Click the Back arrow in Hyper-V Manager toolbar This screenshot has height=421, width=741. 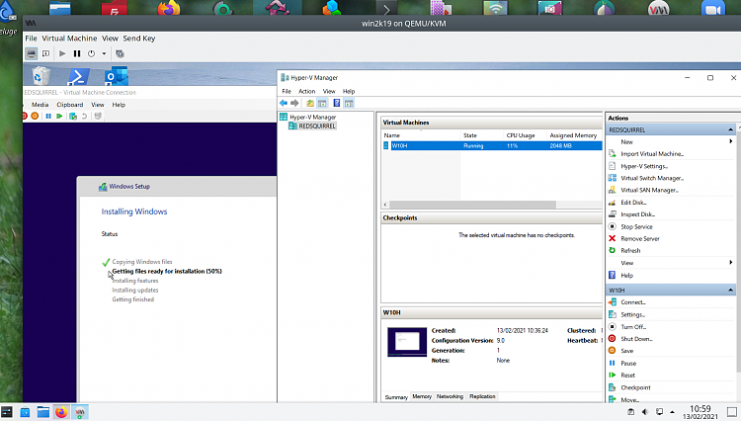pos(284,103)
